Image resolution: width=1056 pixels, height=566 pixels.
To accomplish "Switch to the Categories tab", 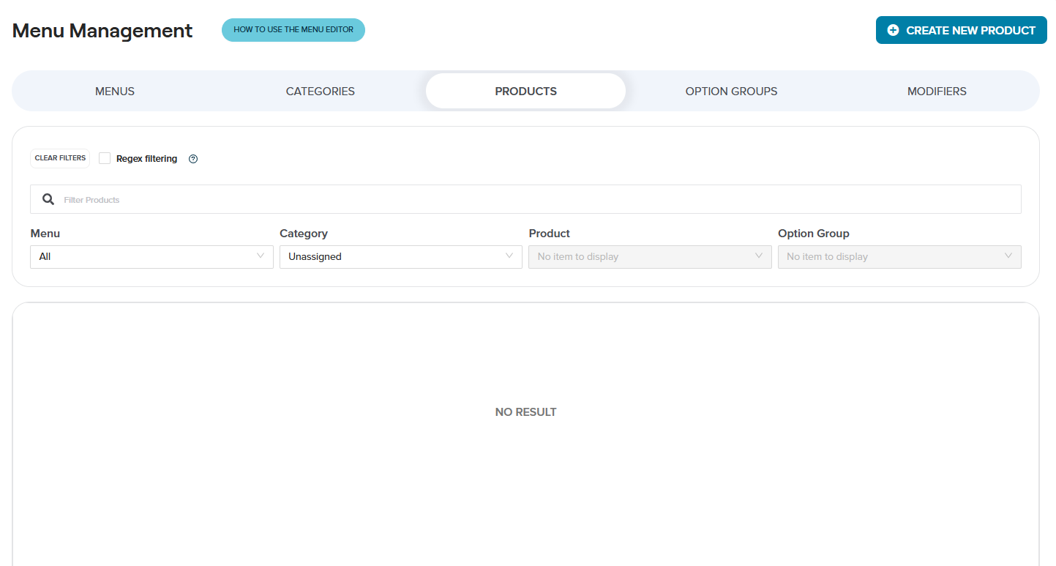I will (x=321, y=91).
